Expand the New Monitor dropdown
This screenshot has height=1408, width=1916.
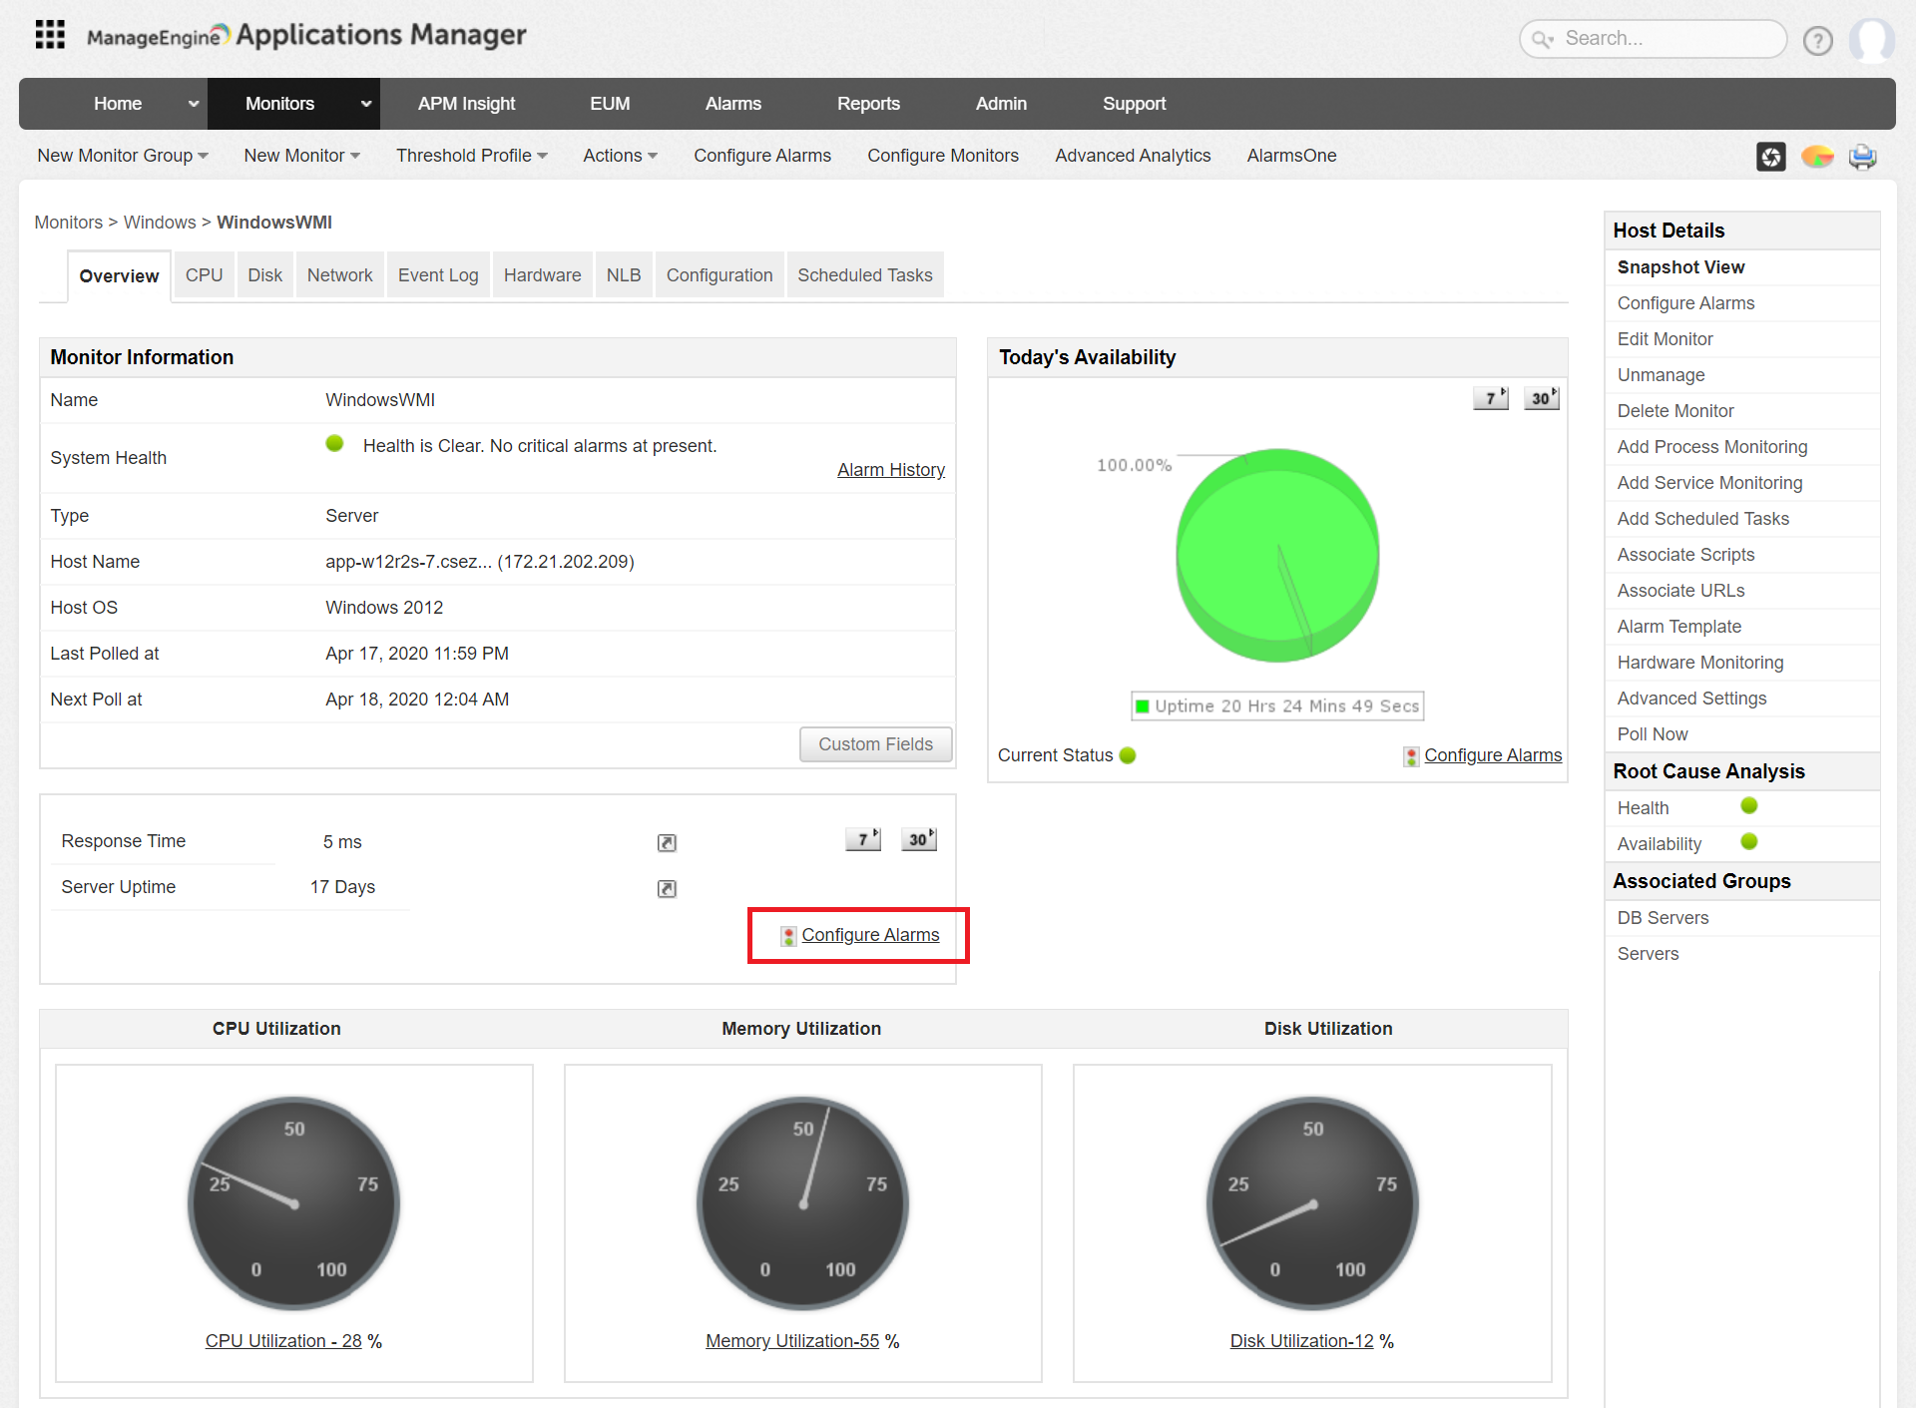coord(301,156)
